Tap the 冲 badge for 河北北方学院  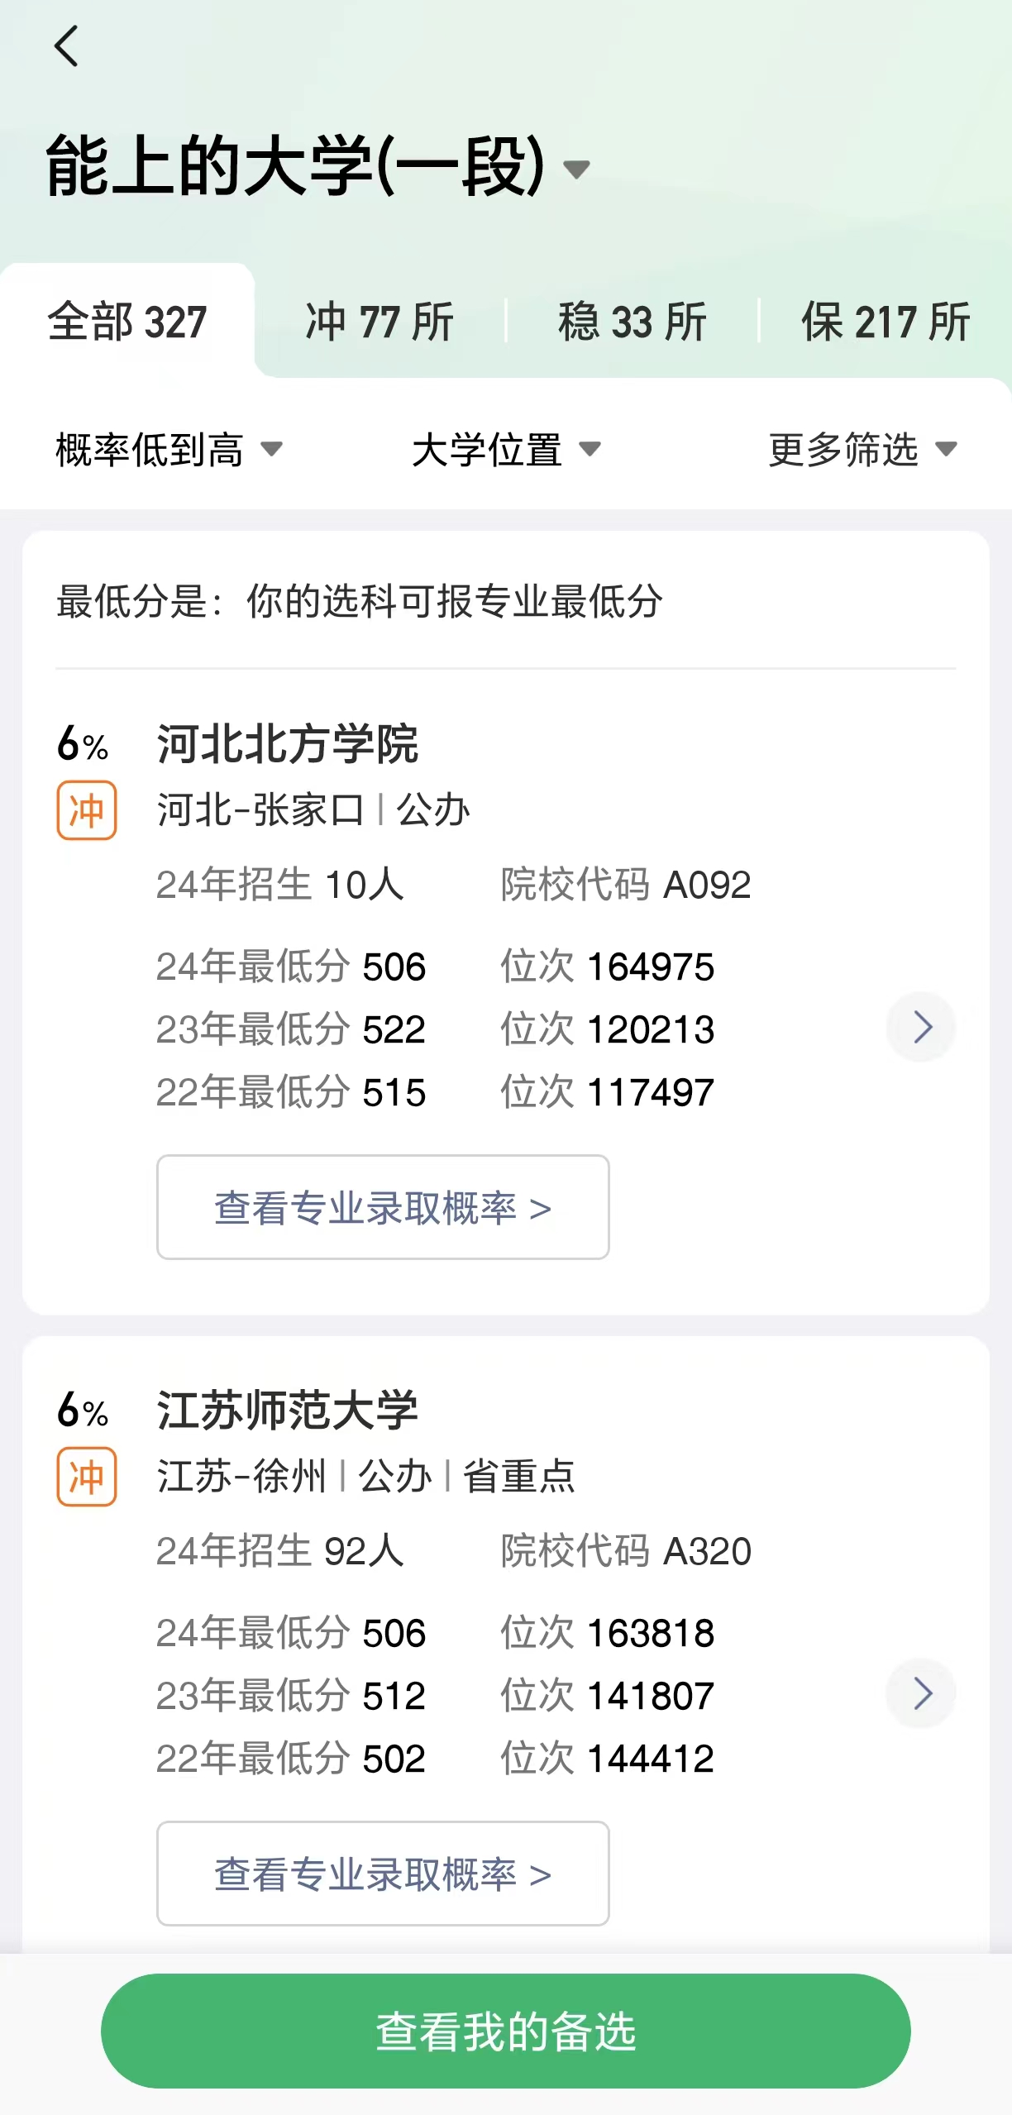tap(86, 810)
